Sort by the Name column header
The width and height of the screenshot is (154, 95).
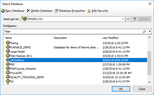point(28,38)
